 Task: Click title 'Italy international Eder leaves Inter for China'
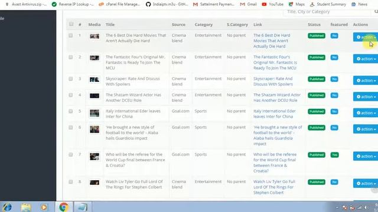(x=133, y=114)
